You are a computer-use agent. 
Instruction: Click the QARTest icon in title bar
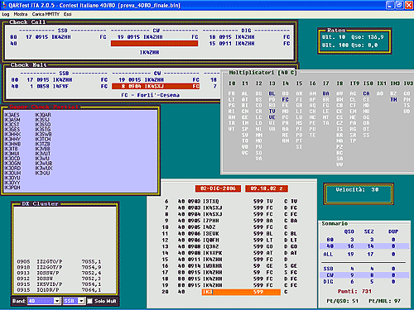point(4,5)
